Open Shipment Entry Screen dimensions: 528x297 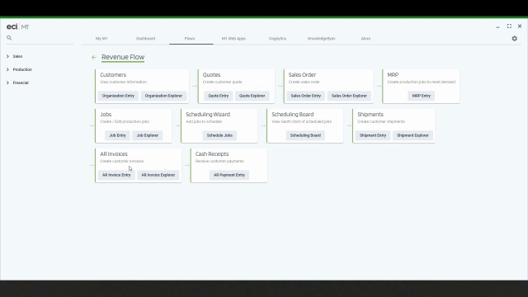[373, 135]
